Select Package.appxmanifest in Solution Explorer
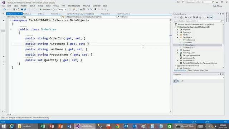Image resolution: width=229 pixels, height=129 pixels. pos(191,56)
